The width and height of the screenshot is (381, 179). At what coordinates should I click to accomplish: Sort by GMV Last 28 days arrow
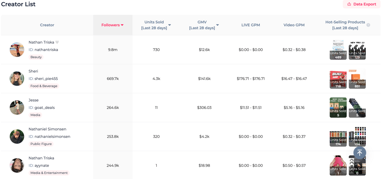[x=217, y=25]
